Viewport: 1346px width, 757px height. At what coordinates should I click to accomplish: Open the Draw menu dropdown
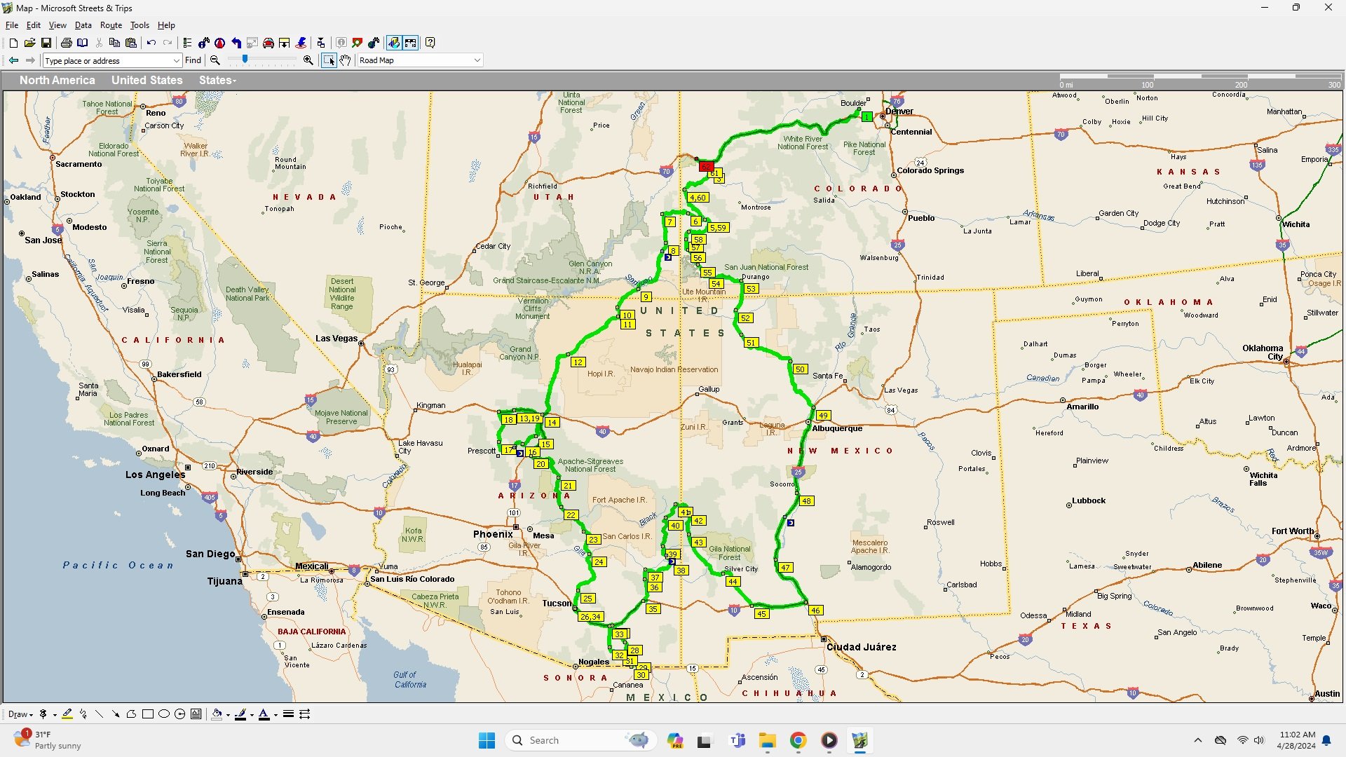click(x=20, y=714)
